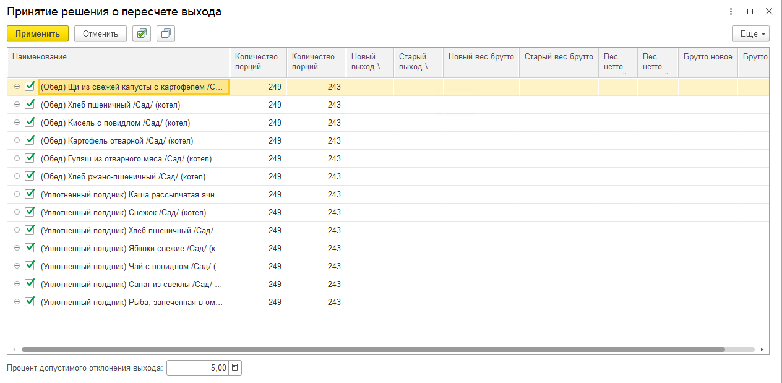This screenshot has height=383, width=782.
Task: Click the percent deviation input field
Action: click(x=197, y=368)
